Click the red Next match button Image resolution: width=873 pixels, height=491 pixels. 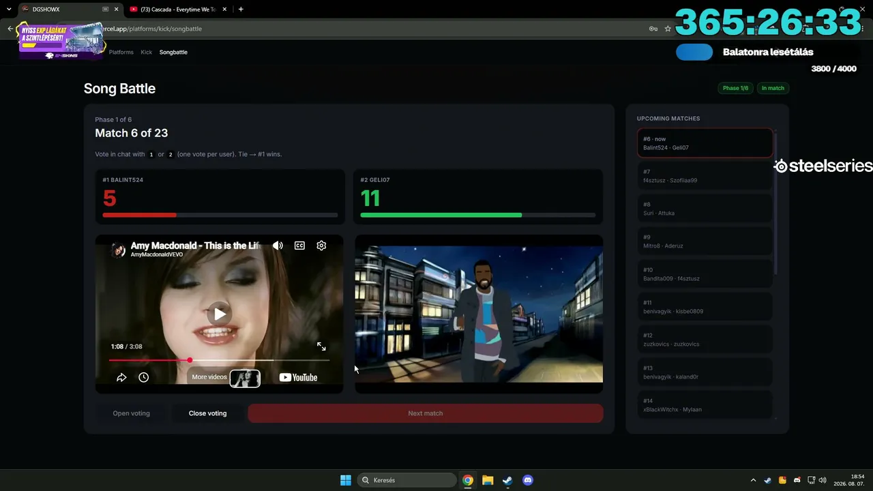click(426, 413)
